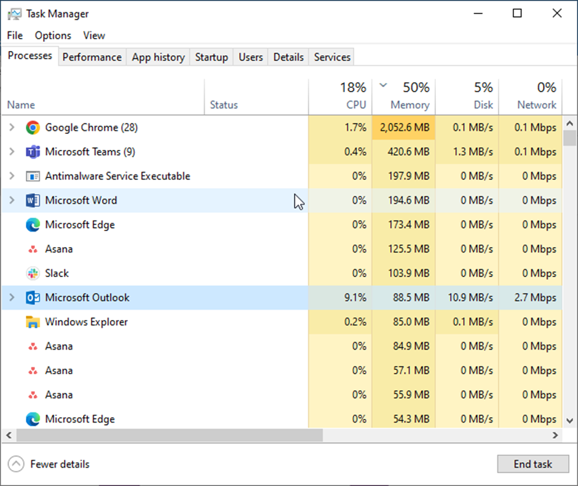Switch to the Startup tab
The height and width of the screenshot is (486, 578).
212,57
